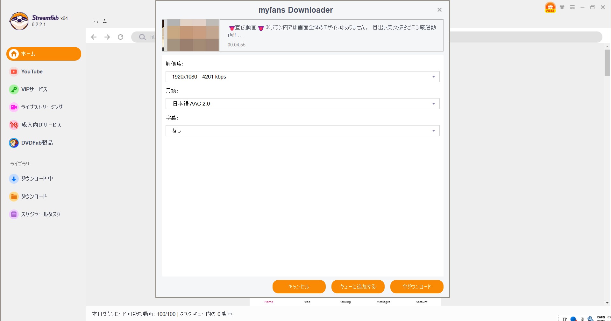The image size is (611, 321).
Task: Click the StreamFab sloth logo
Action: [19, 21]
